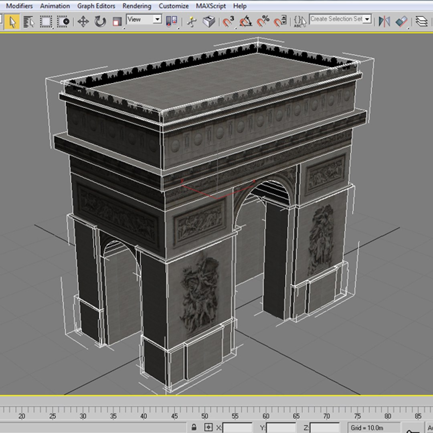
Task: Open the View reference coordinate system dropdown
Action: pos(144,19)
